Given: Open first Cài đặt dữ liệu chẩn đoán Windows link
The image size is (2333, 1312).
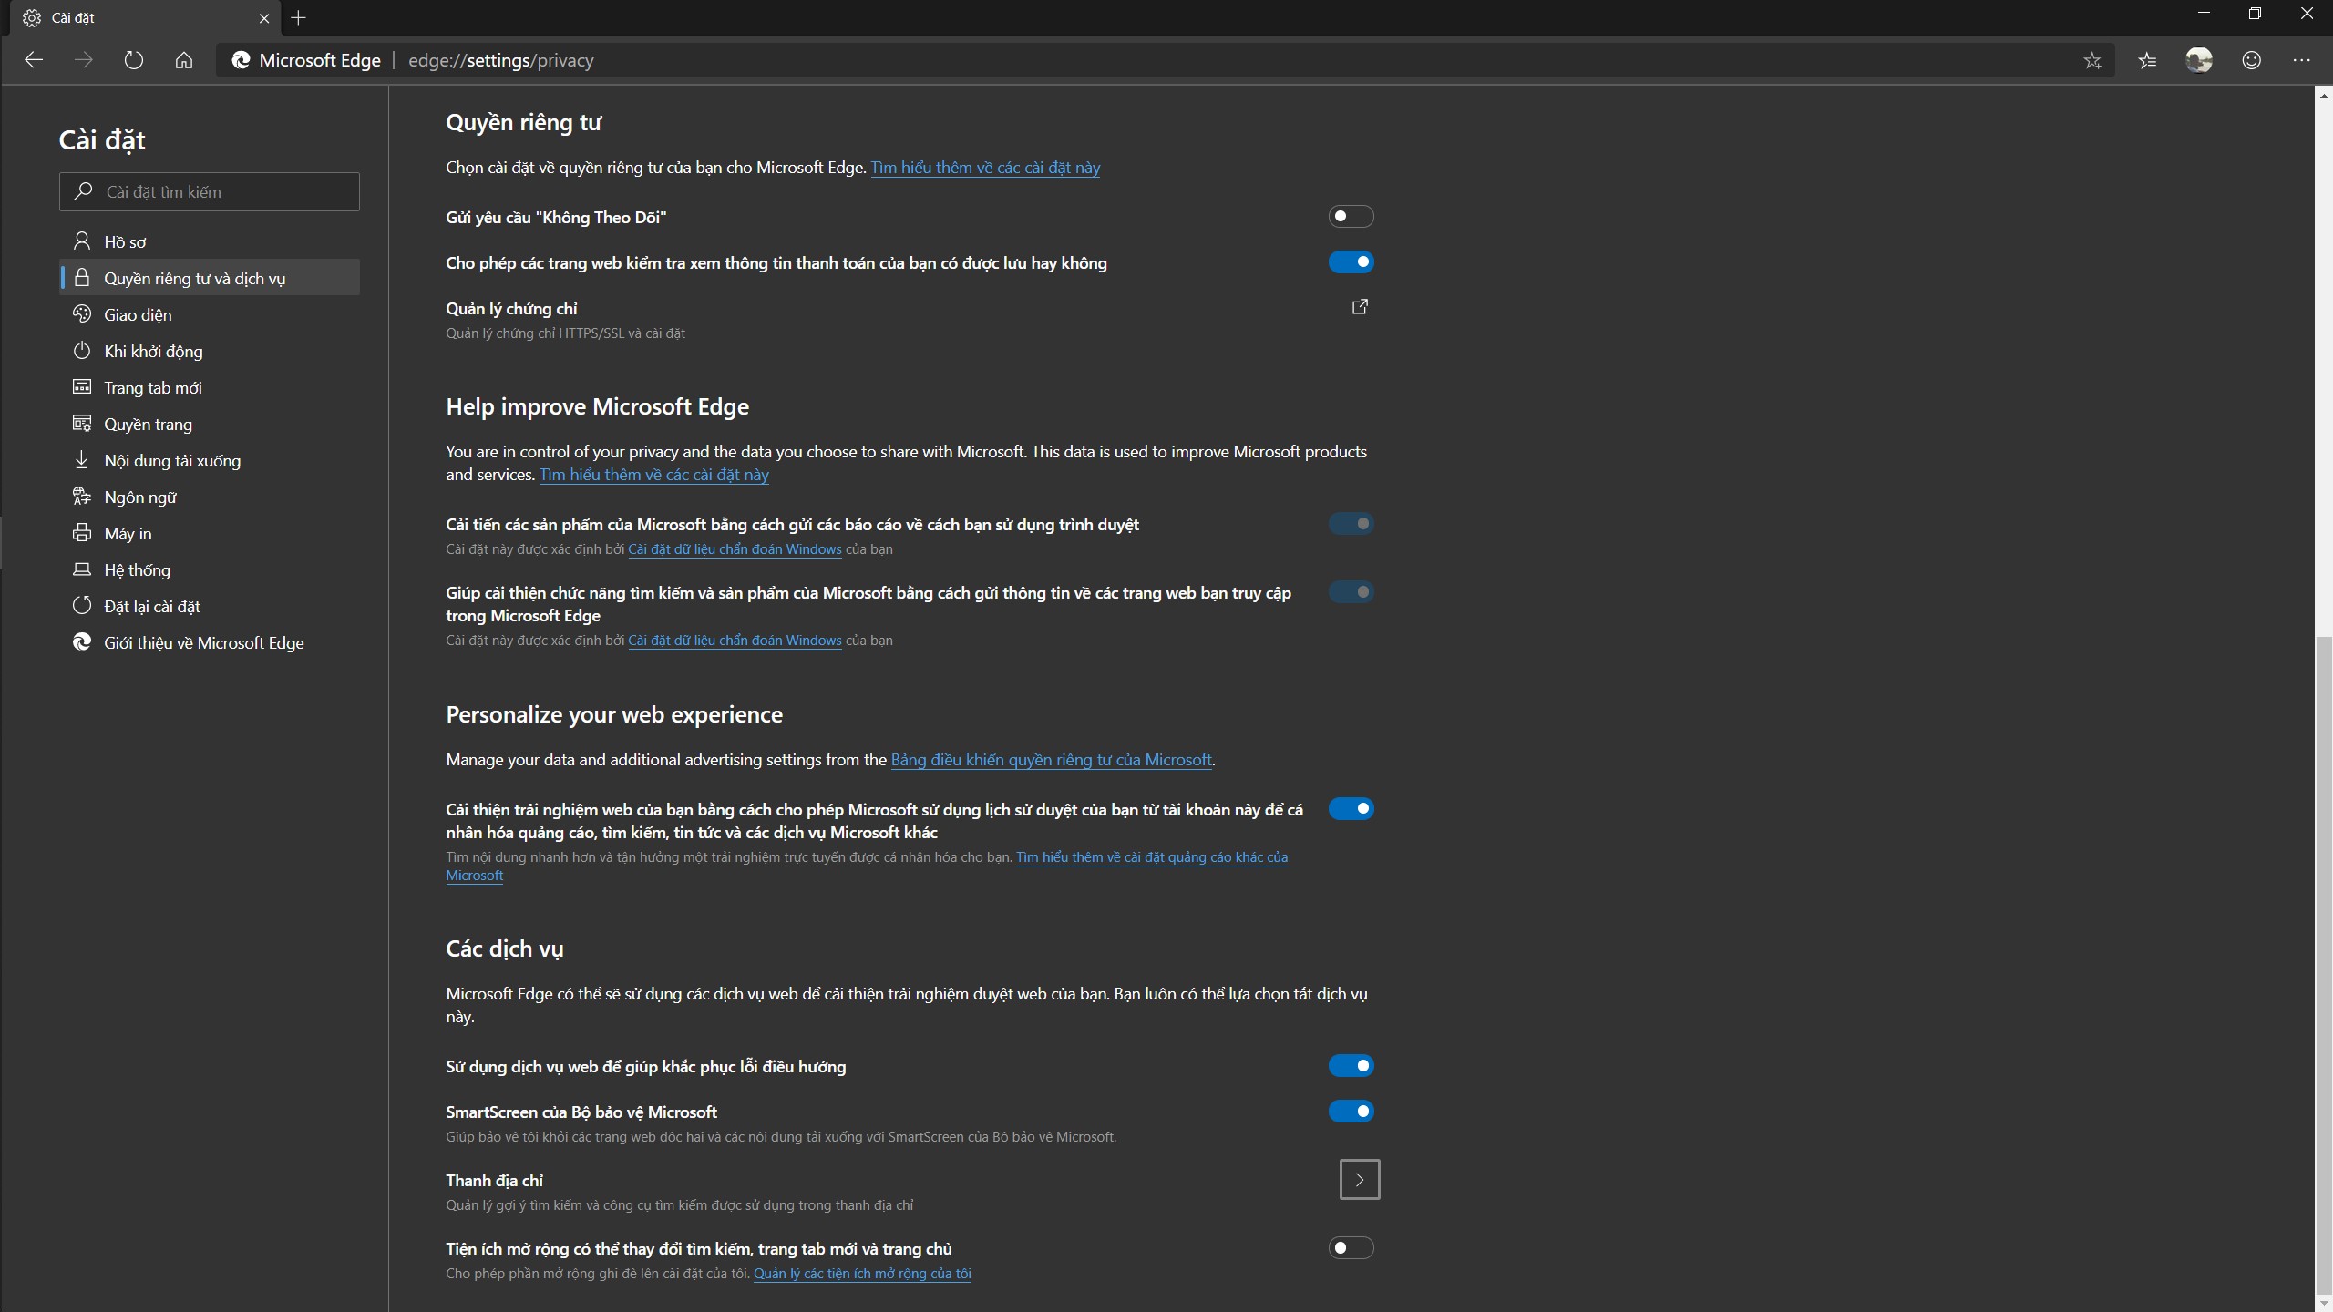Looking at the screenshot, I should click(x=735, y=549).
